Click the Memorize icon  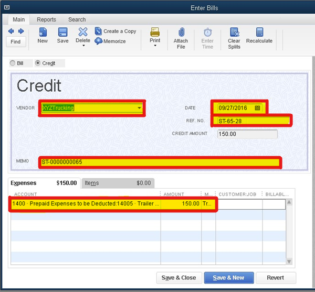point(99,41)
